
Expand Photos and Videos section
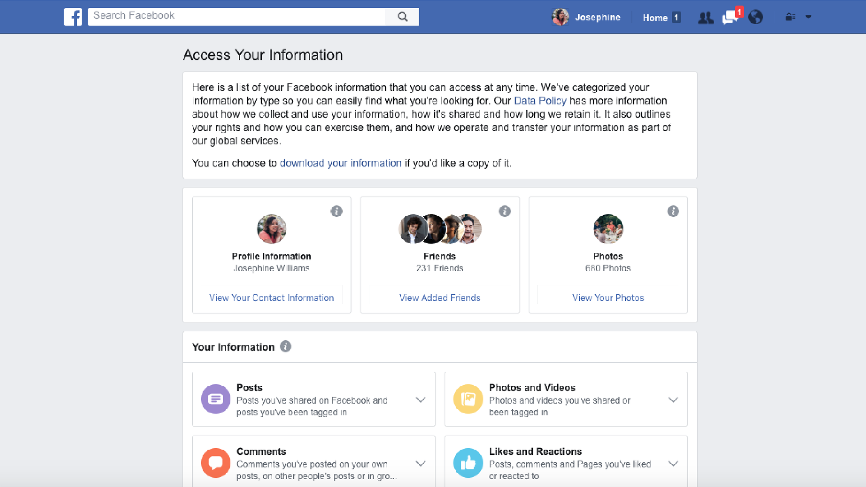673,400
